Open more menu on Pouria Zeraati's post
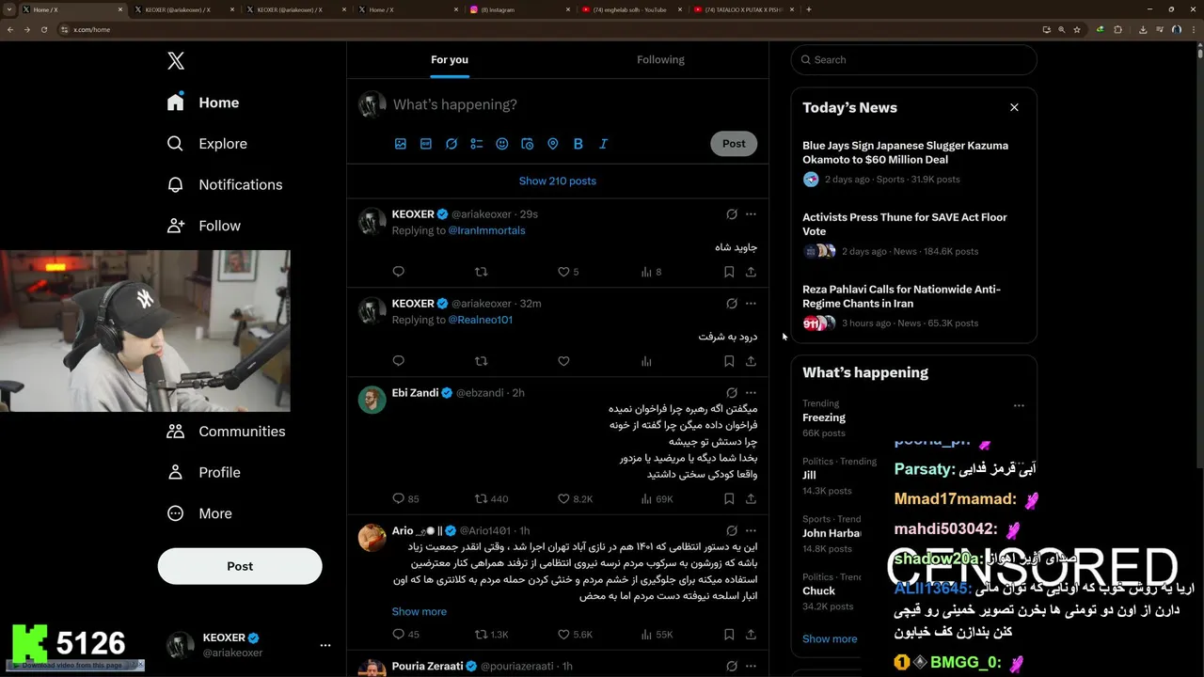This screenshot has height=677, width=1204. [x=751, y=667]
